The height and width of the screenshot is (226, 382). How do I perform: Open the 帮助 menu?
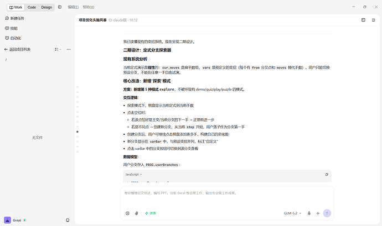(x=89, y=7)
